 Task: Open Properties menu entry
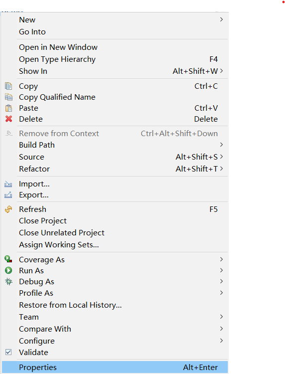(x=115, y=367)
